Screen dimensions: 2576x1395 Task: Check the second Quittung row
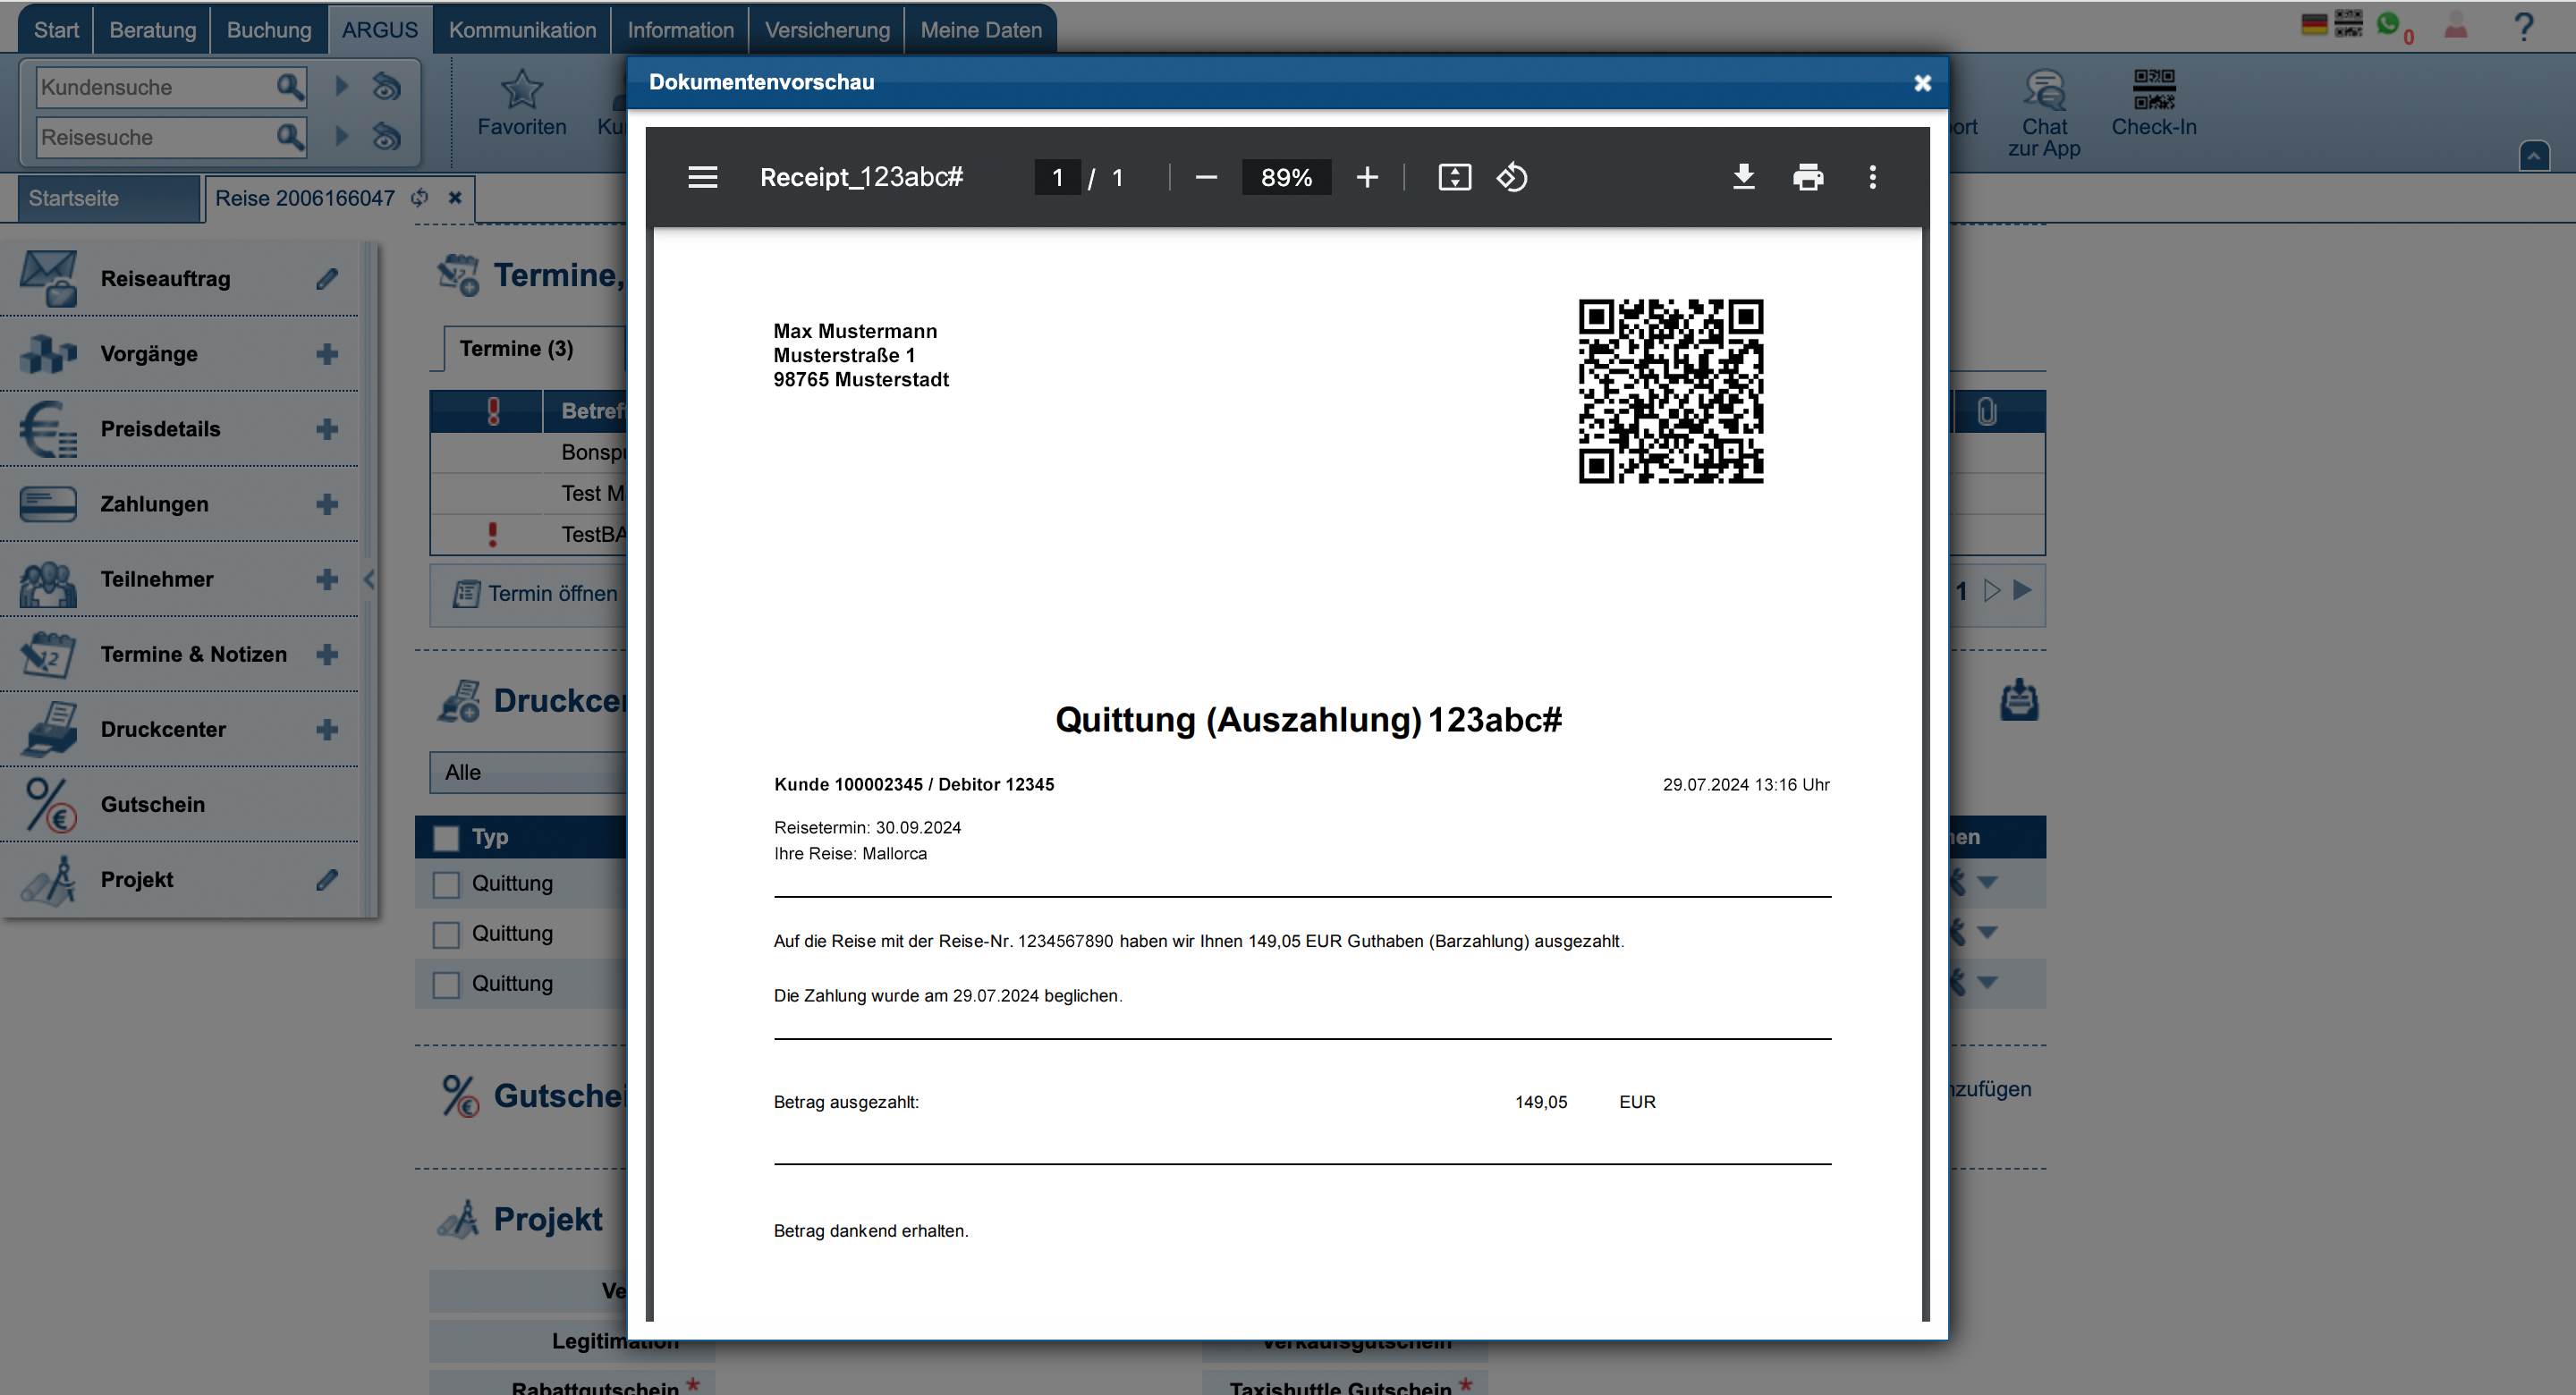[446, 934]
